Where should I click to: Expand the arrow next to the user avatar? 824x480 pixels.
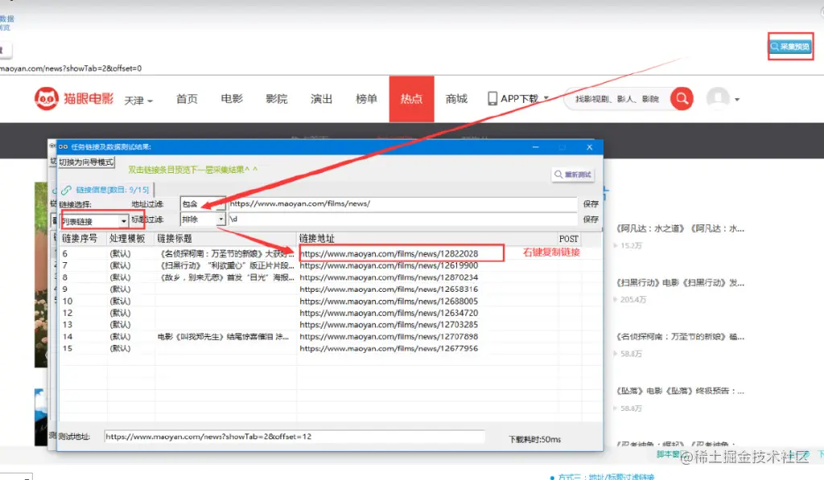coord(737,99)
